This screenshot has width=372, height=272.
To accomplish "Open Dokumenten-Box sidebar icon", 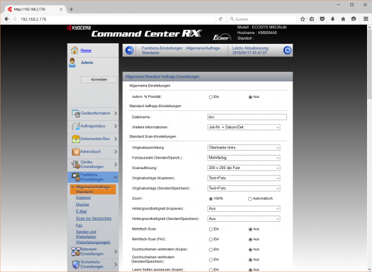I will pos(76,139).
